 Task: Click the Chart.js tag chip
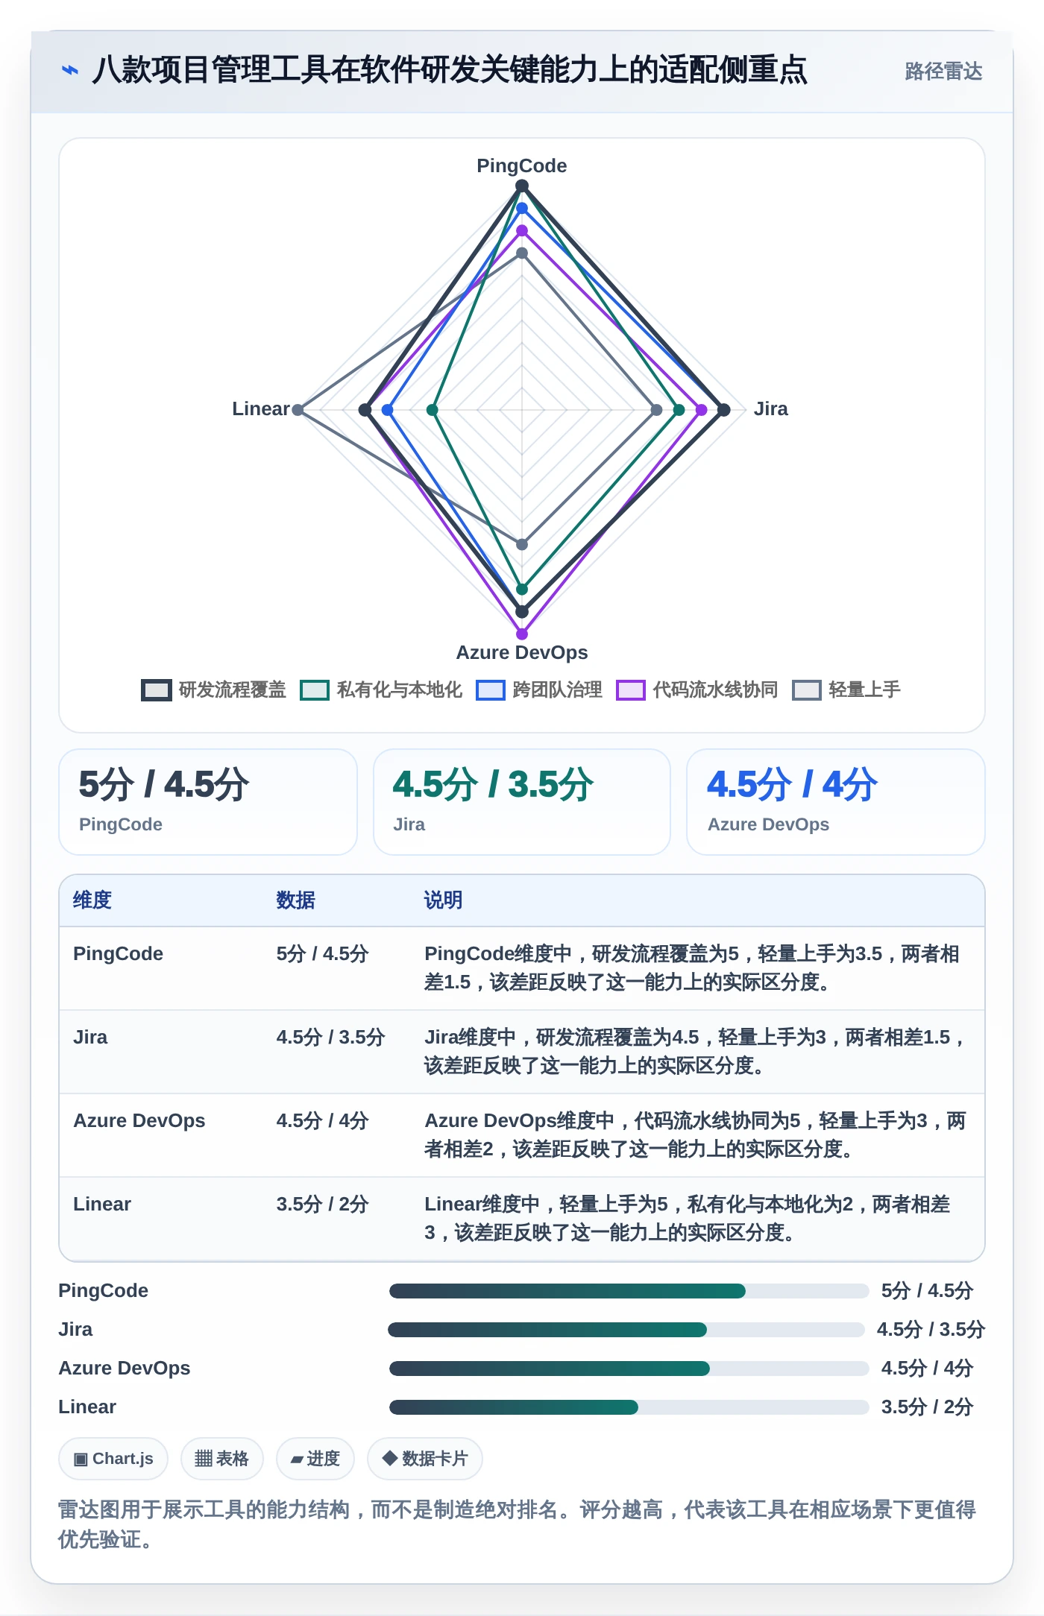coord(113,1459)
